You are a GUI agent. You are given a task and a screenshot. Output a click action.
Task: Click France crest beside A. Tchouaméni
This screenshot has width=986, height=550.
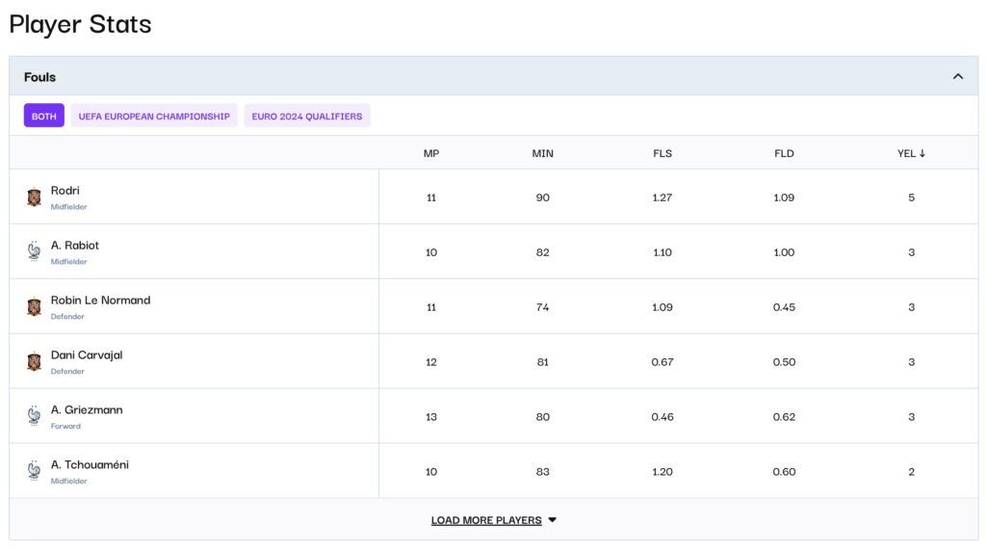(x=34, y=472)
